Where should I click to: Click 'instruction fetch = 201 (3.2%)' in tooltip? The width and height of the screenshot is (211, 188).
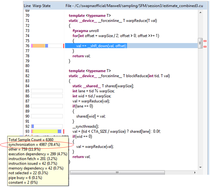tap(33, 159)
